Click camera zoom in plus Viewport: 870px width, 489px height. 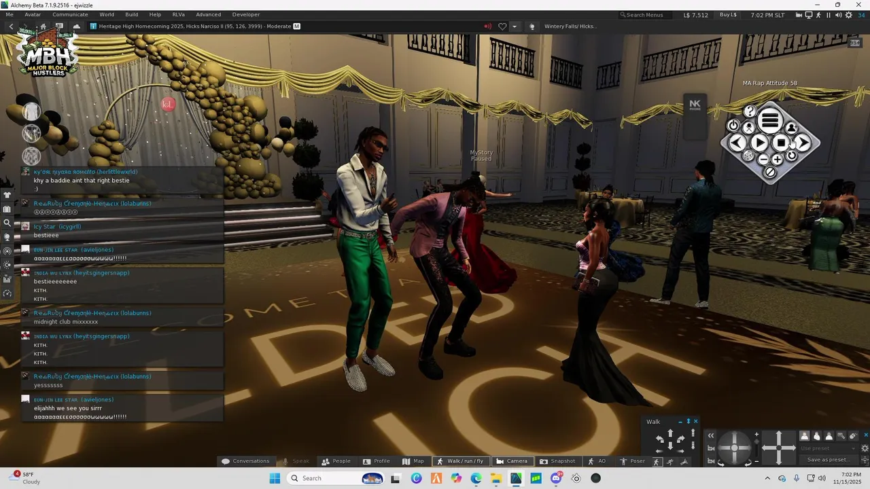pyautogui.click(x=756, y=434)
